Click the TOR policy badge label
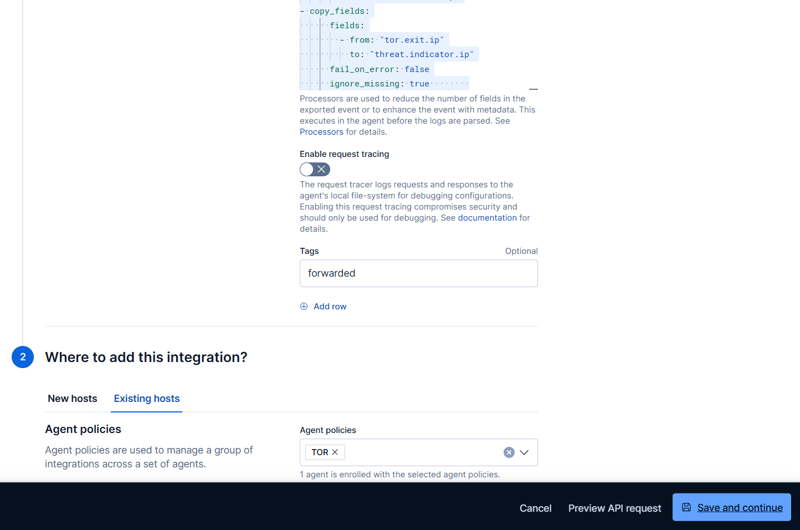This screenshot has height=530, width=800. 320,452
